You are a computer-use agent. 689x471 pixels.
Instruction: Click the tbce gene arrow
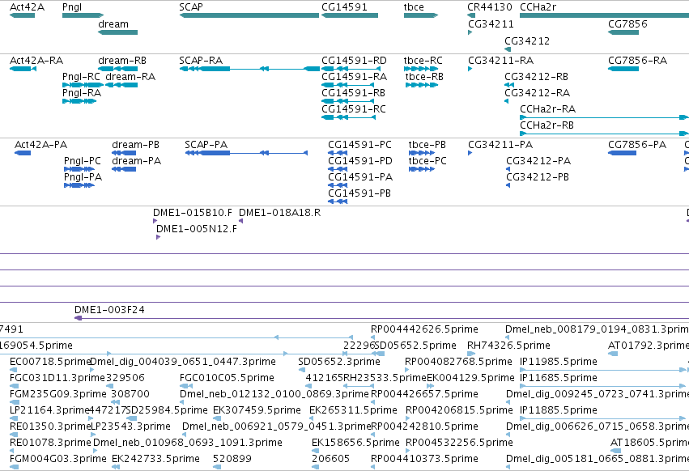pos(421,15)
